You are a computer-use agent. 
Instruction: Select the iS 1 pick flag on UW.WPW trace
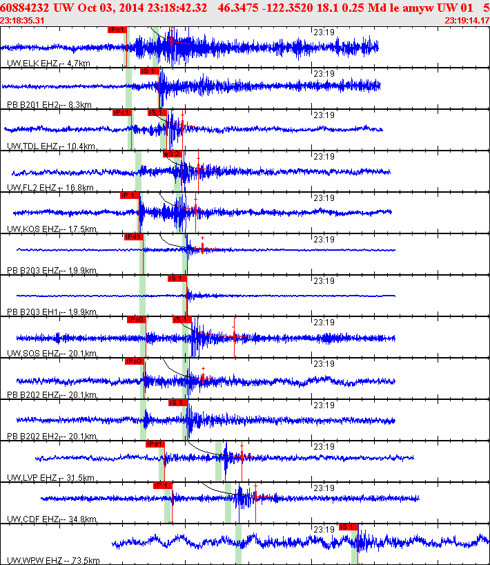[349, 527]
